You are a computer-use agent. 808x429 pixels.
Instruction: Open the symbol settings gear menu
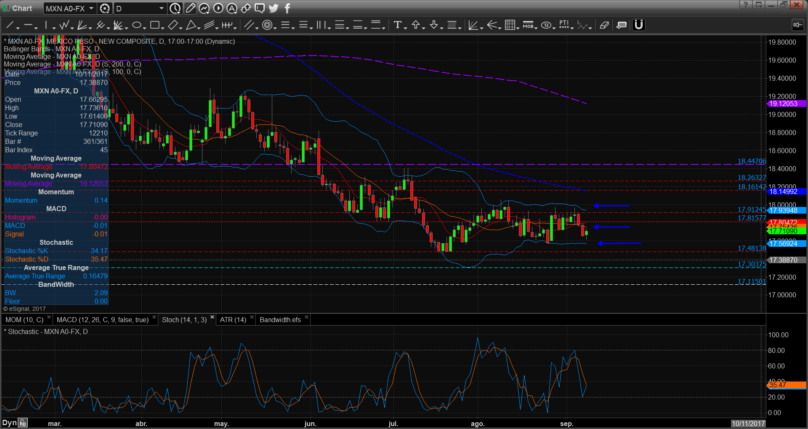105,8
